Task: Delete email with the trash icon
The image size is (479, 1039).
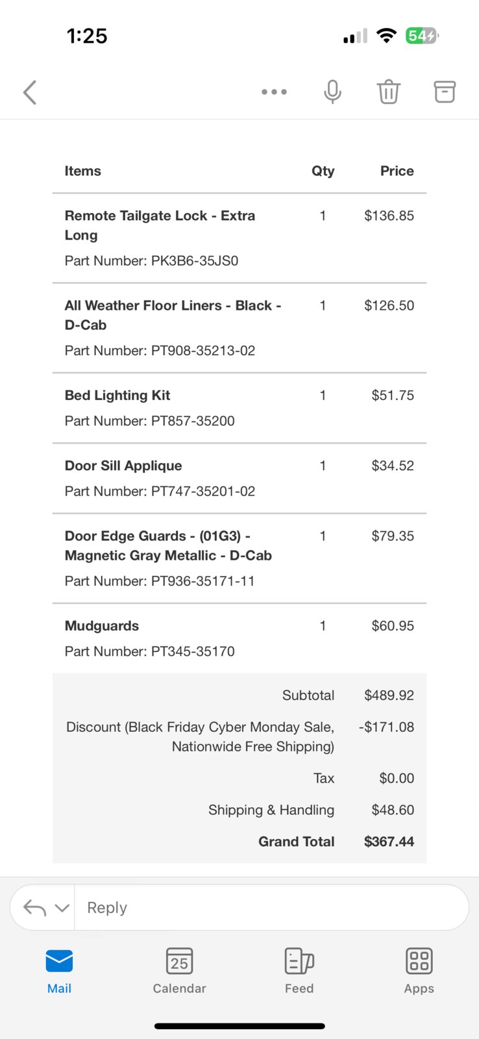Action: click(x=389, y=92)
